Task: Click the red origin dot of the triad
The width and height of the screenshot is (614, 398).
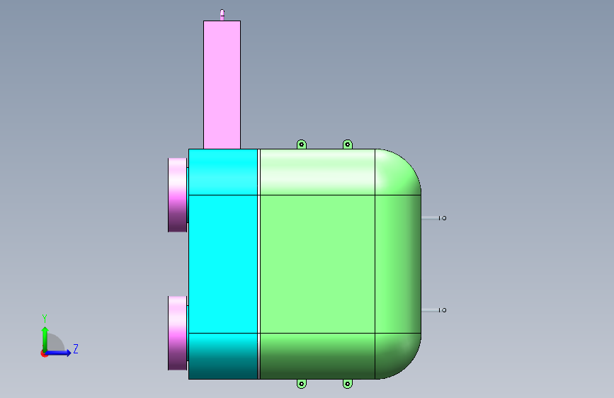Action: pyautogui.click(x=44, y=353)
